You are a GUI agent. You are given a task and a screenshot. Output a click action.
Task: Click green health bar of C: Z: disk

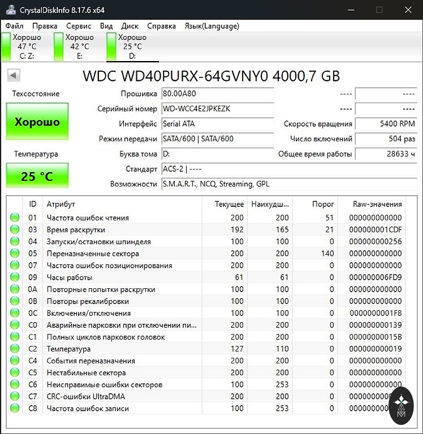[6, 47]
